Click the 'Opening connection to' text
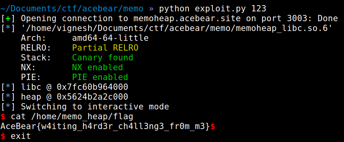 click(74, 18)
